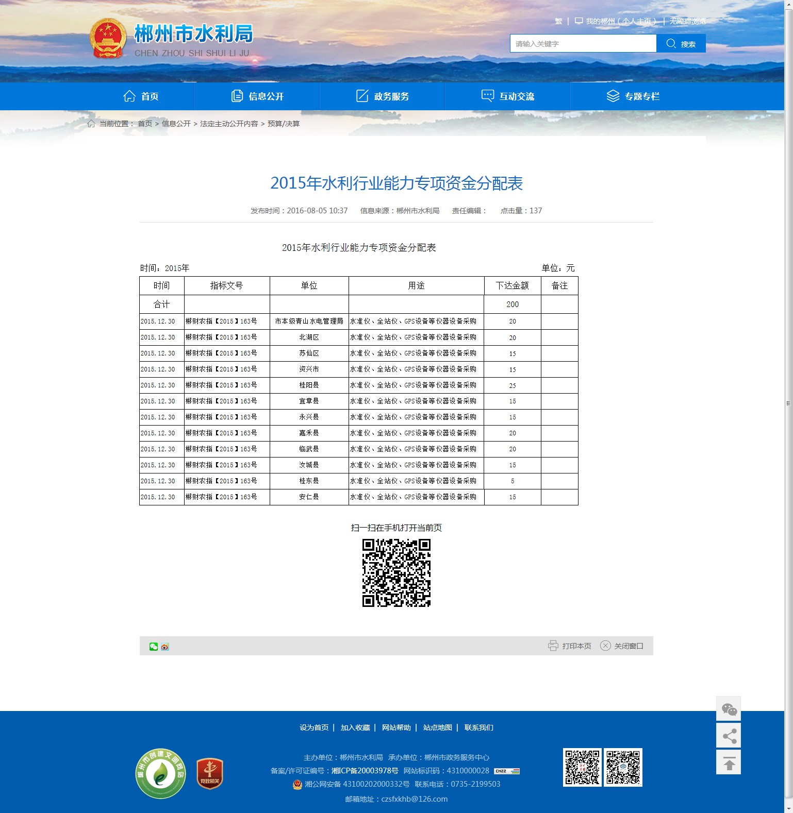793x813 pixels.
Task: Click the national emblem logo in header
Action: pos(108,39)
